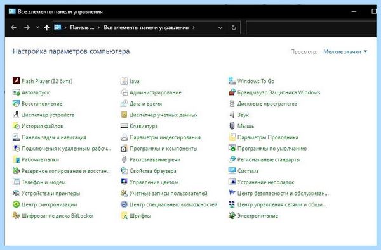Open the Администрирование icon
Screen dimensions: 381x250
tap(124, 92)
